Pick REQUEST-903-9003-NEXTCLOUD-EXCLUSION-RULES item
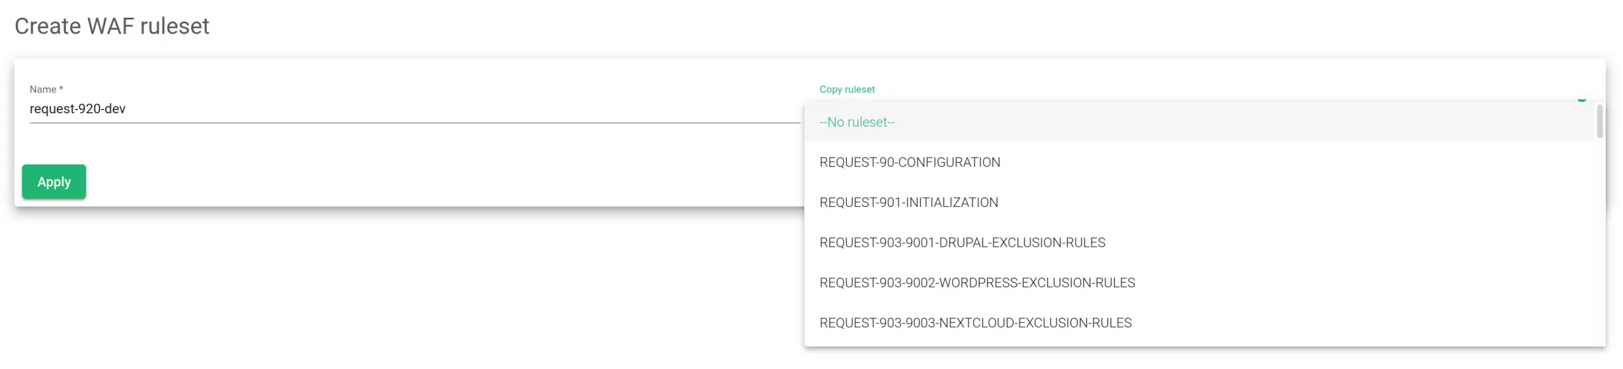Viewport: 1623px width, 369px height. click(x=974, y=323)
